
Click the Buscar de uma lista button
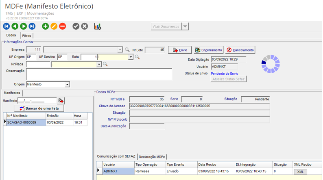click(x=39, y=108)
